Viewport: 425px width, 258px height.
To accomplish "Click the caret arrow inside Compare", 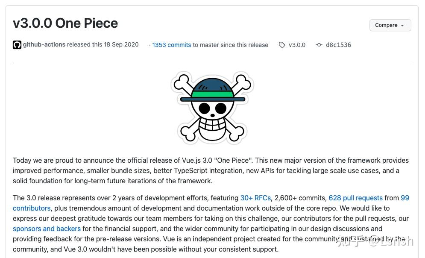I will [x=402, y=26].
